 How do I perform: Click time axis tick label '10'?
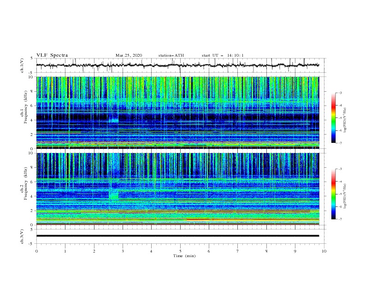point(324,251)
